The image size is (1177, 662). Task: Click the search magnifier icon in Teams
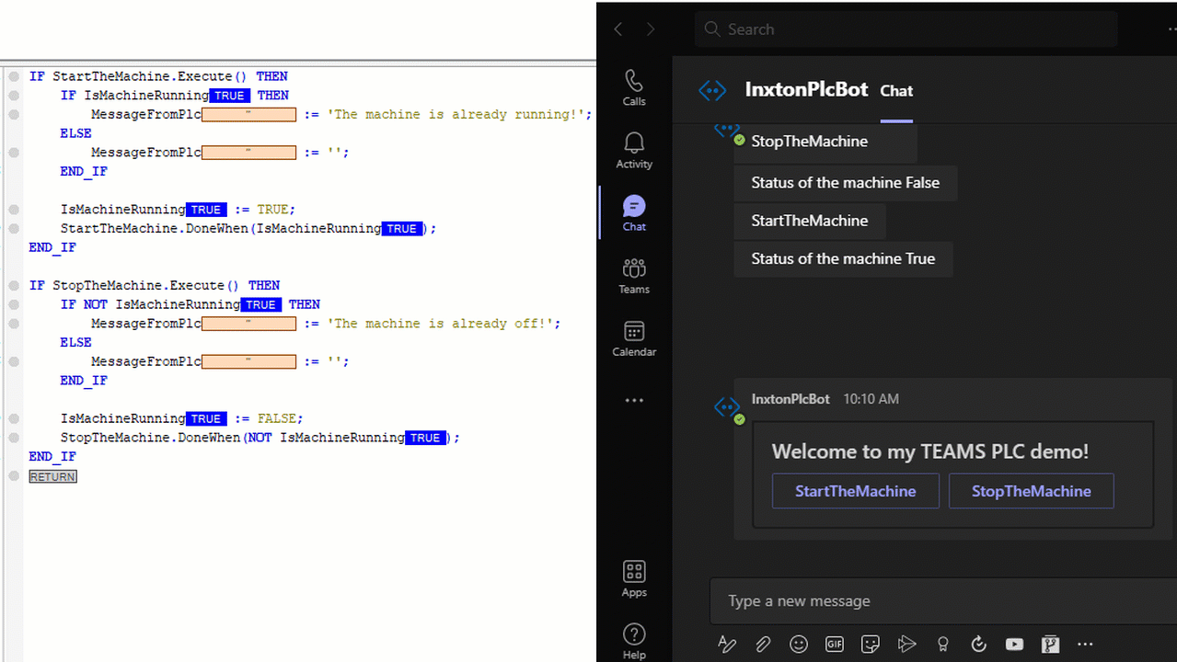[711, 29]
